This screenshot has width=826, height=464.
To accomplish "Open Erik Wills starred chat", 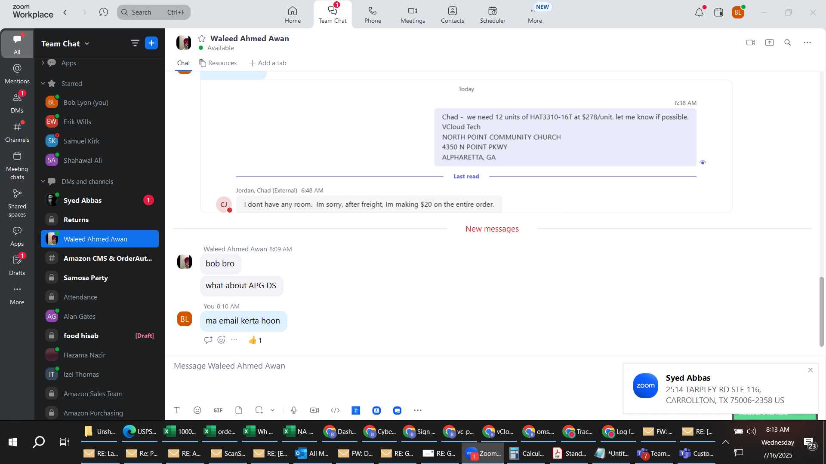I will pos(100,122).
